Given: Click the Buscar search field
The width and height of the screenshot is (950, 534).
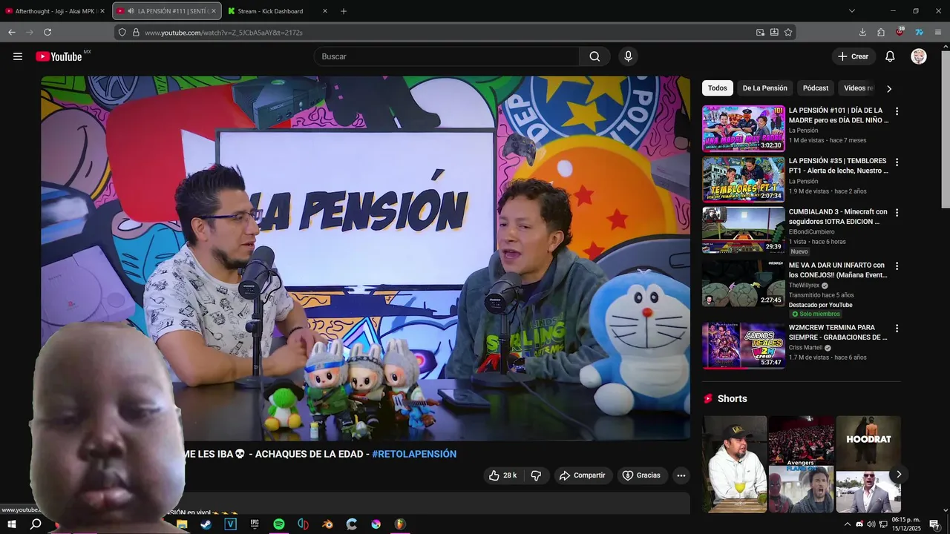Looking at the screenshot, I should coord(447,56).
